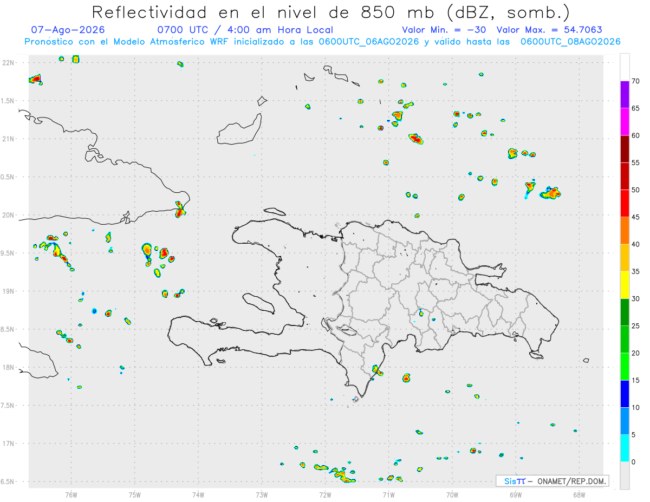Click the latitude label "19N"
Image resolution: width=650 pixels, height=502 pixels.
tap(8, 291)
